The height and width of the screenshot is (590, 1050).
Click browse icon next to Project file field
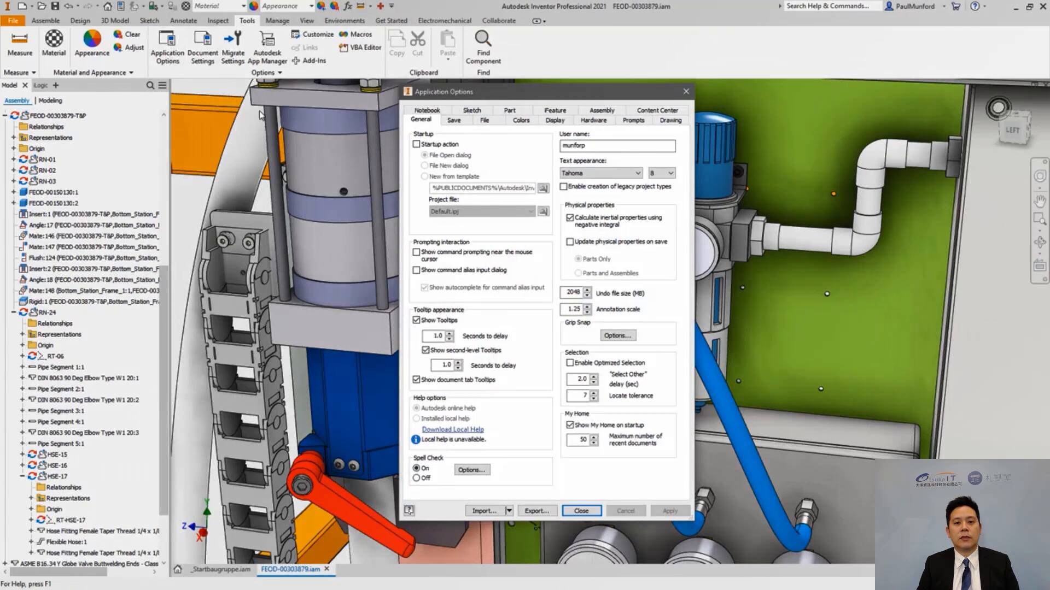pos(543,211)
